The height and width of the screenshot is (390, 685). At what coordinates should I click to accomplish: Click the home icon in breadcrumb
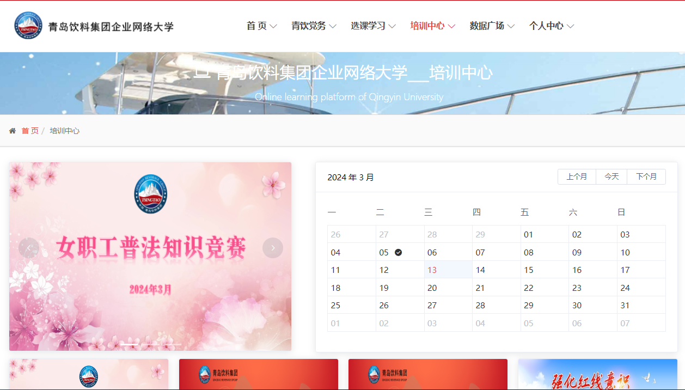[13, 131]
